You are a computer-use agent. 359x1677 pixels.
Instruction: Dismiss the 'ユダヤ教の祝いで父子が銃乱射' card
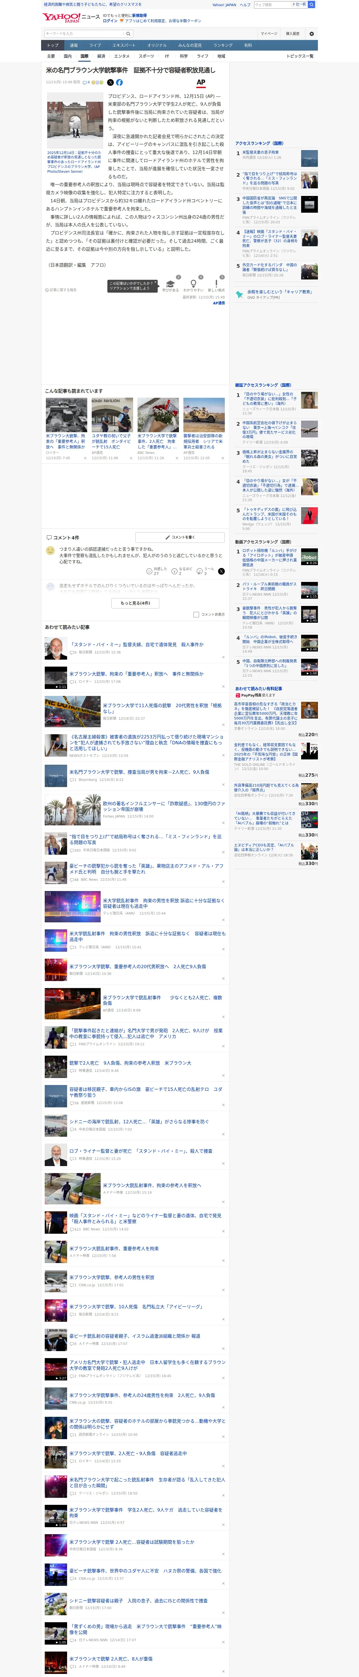131,458
